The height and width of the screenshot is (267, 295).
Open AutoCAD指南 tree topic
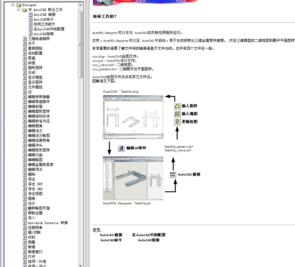pos(44,34)
